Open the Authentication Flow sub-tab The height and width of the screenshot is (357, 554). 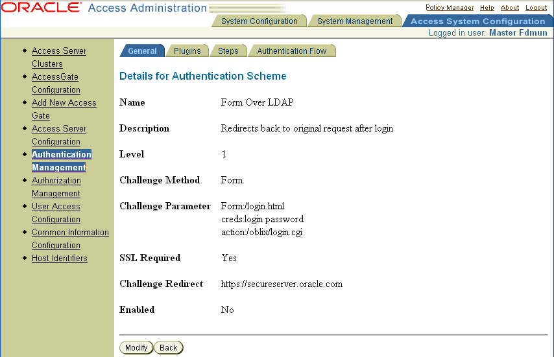tap(292, 51)
